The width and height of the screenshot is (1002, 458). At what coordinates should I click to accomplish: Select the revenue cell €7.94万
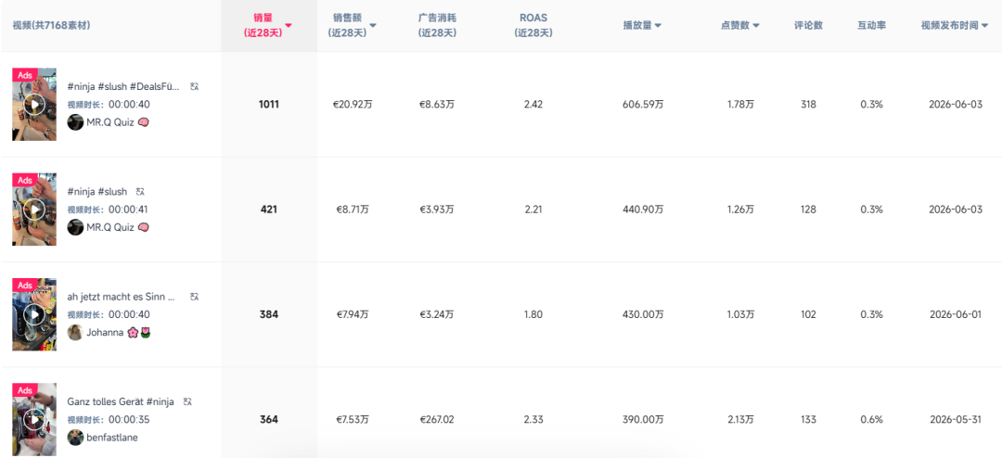tap(353, 314)
